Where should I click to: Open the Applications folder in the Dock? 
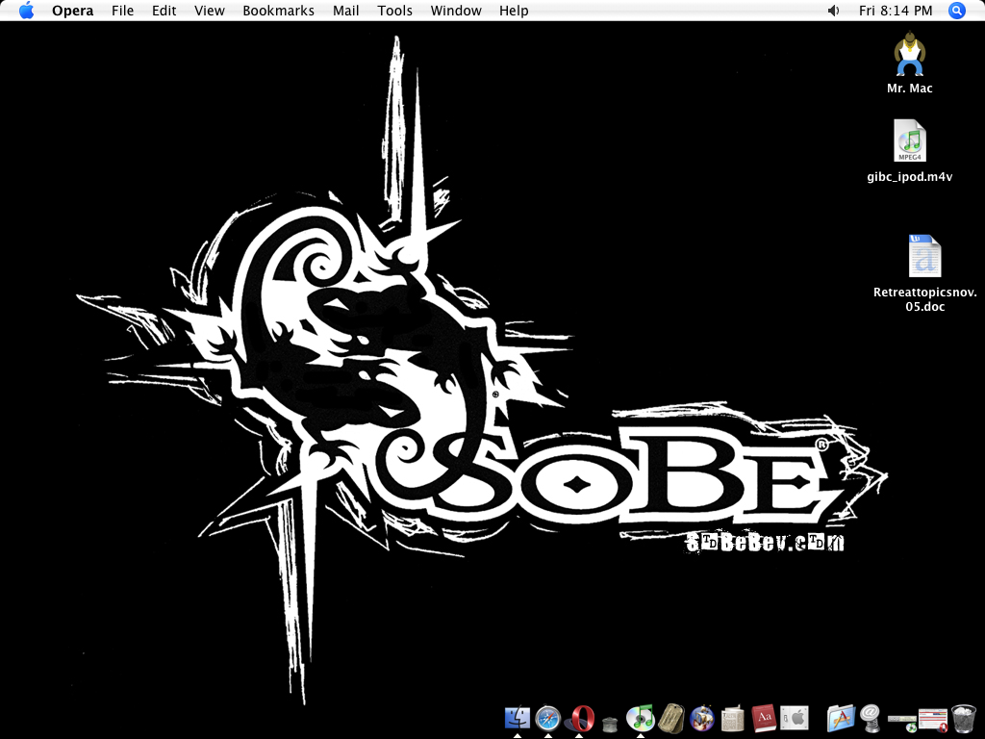(x=841, y=718)
